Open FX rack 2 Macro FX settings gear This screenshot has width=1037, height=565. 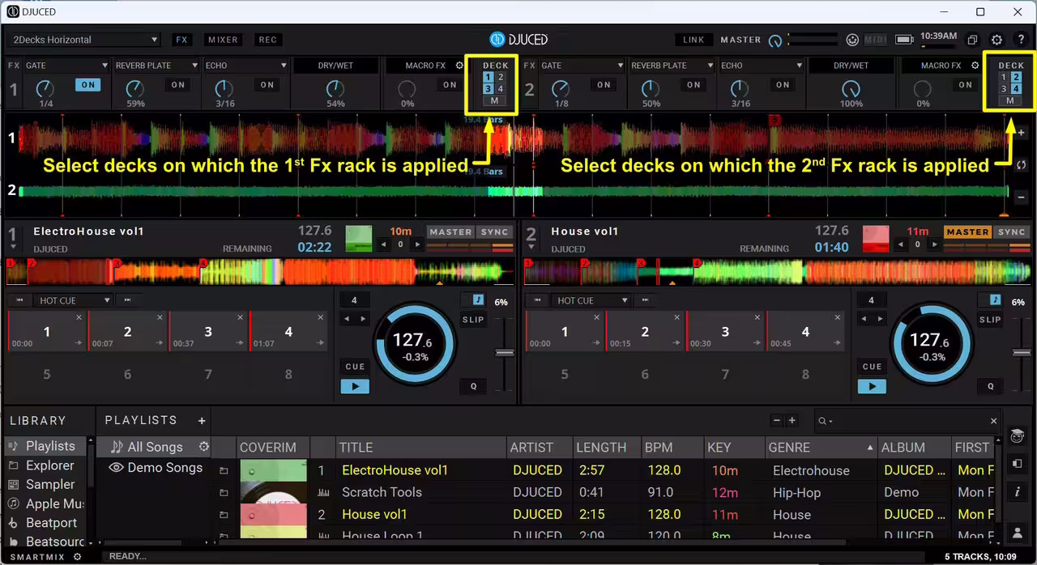pos(975,66)
